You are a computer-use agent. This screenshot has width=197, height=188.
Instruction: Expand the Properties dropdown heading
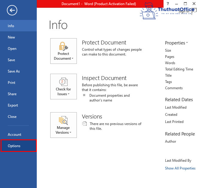[176, 43]
